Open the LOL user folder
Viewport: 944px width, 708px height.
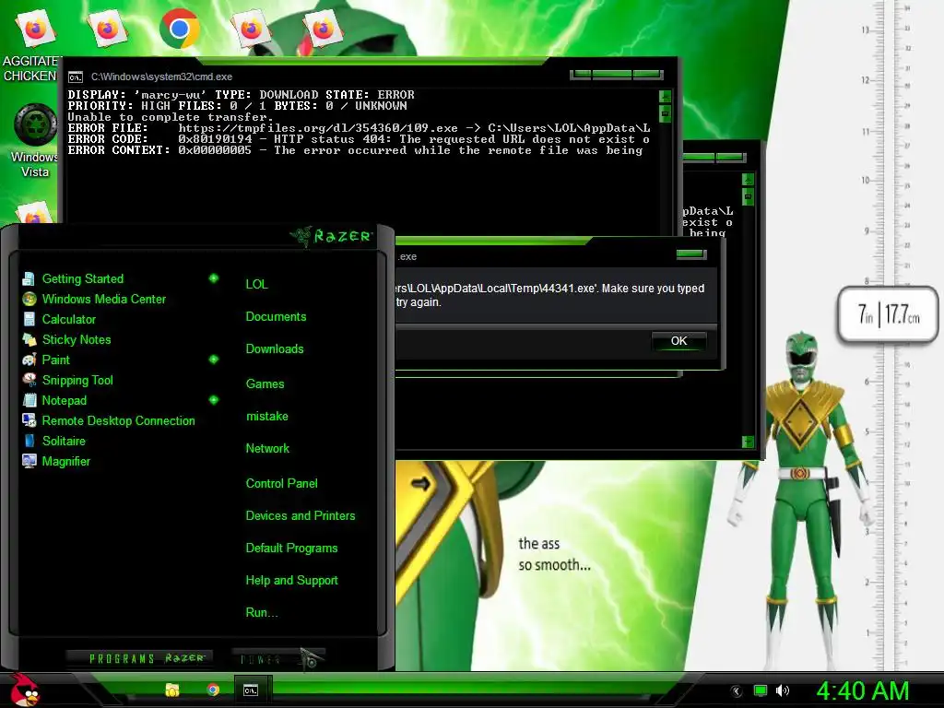(x=256, y=284)
